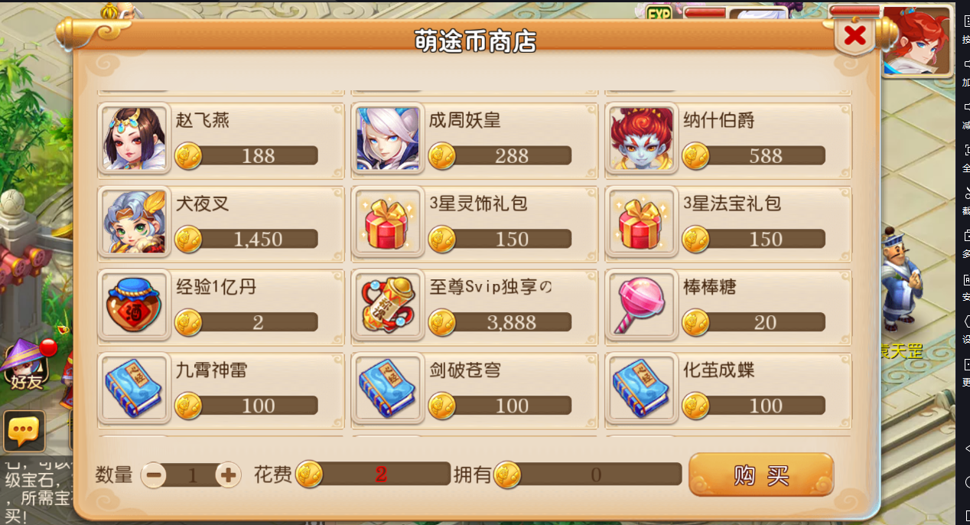970x525 pixels.
Task: Open the yellow chat bubble icon
Action: click(23, 432)
